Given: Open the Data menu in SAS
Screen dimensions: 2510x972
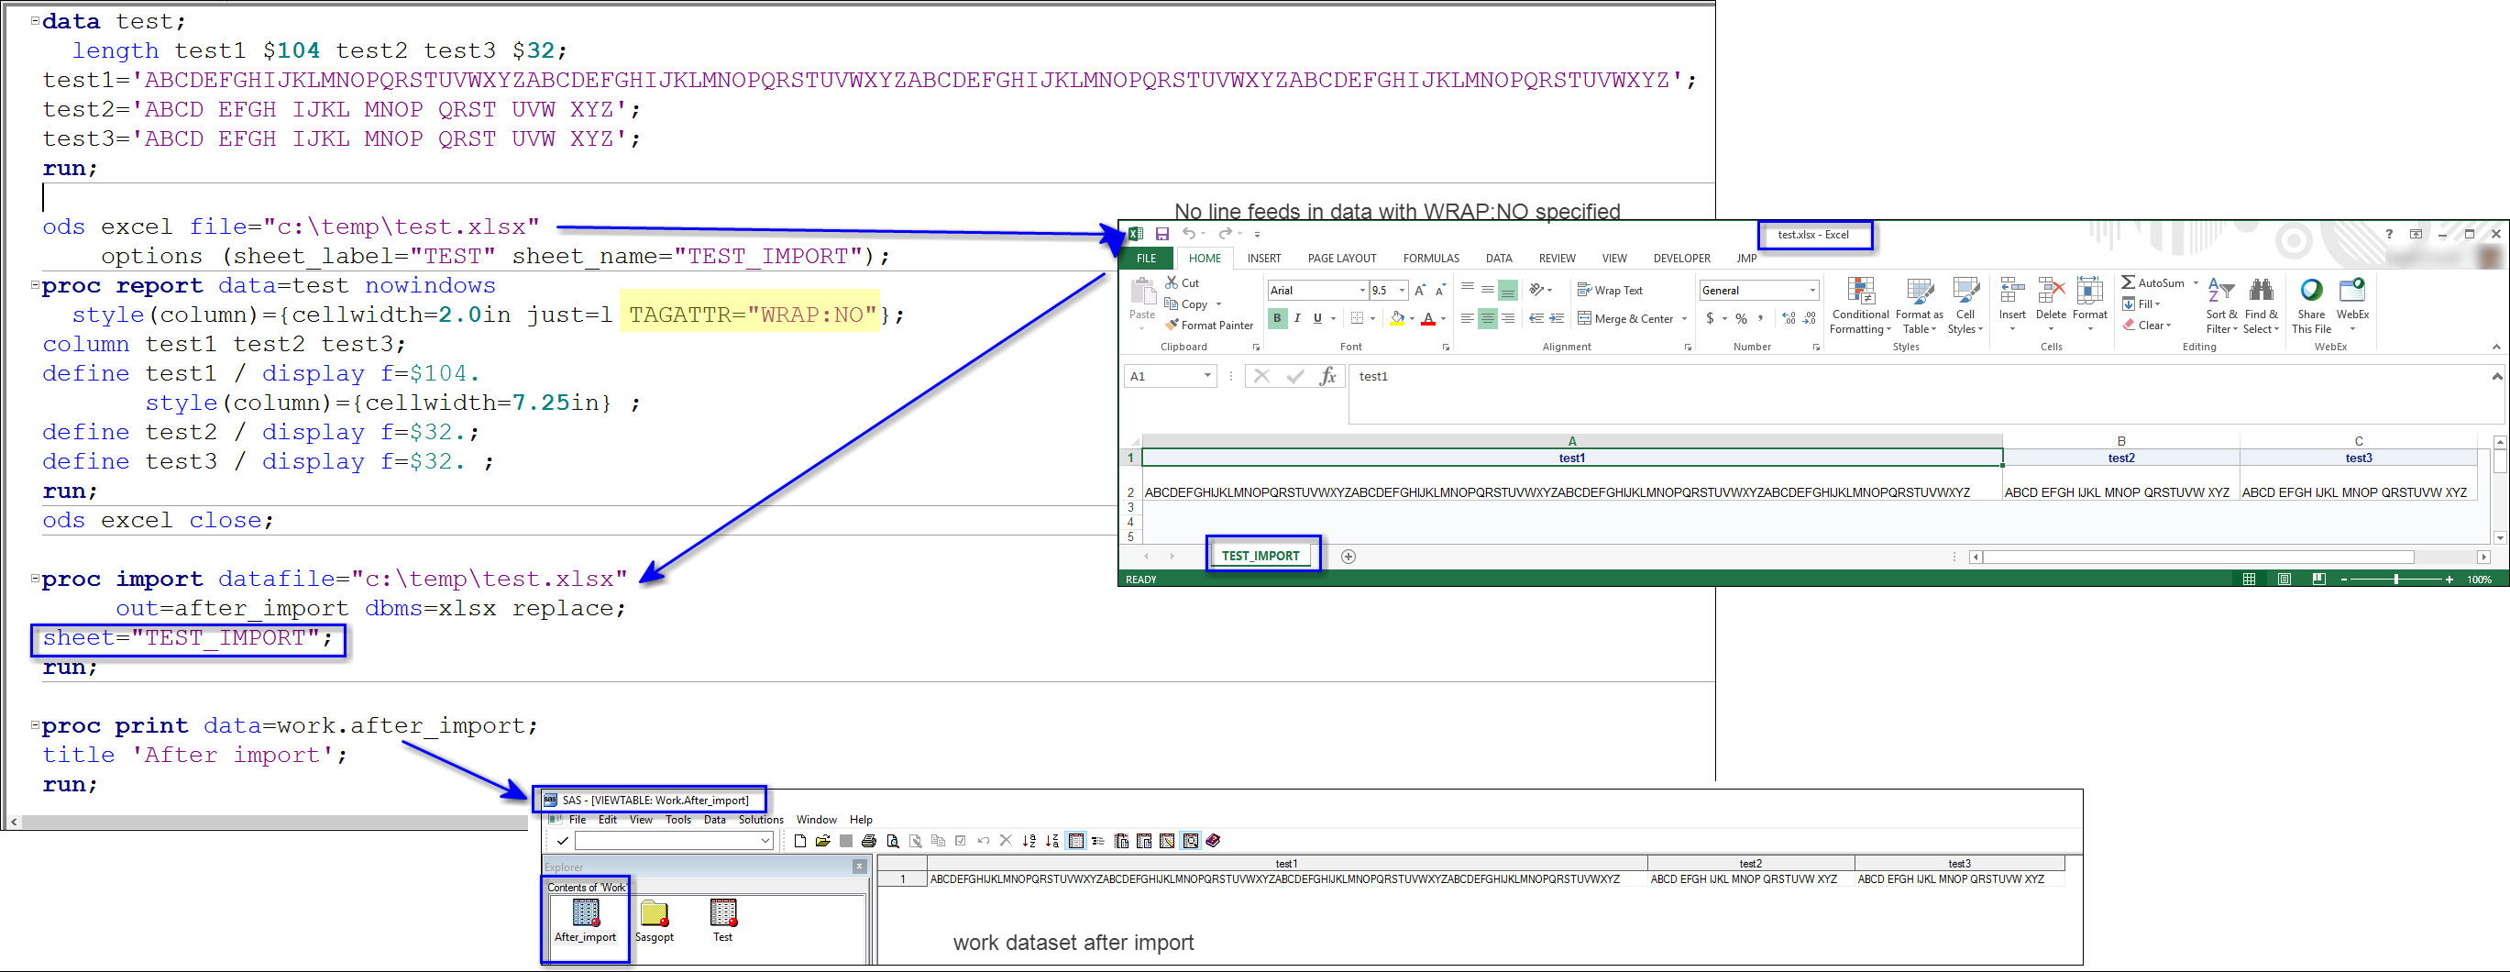Looking at the screenshot, I should 714,819.
